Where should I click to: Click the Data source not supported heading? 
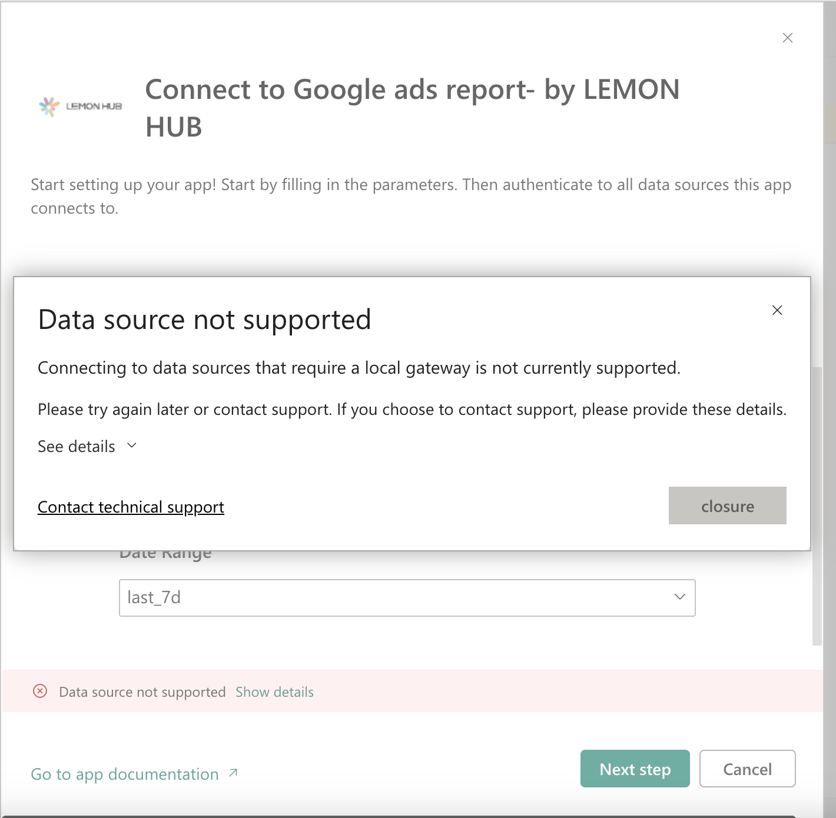[x=204, y=320]
